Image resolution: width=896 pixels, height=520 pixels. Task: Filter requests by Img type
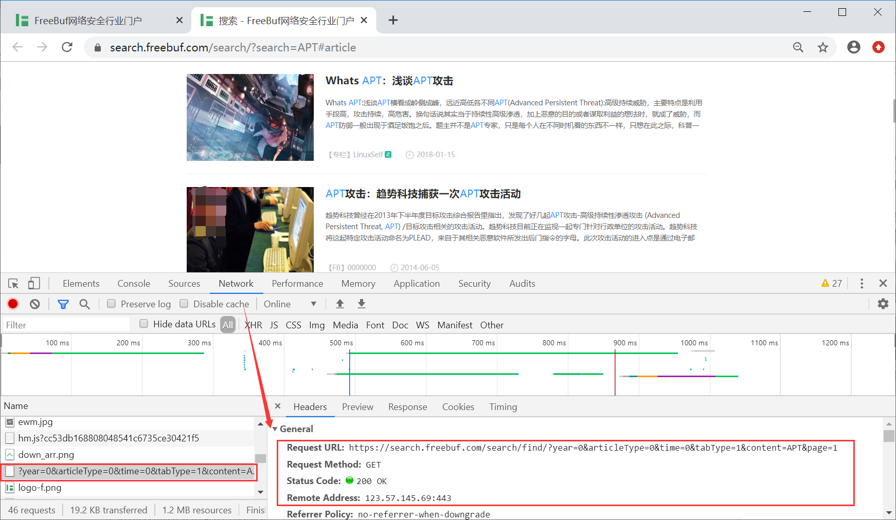pyautogui.click(x=317, y=325)
